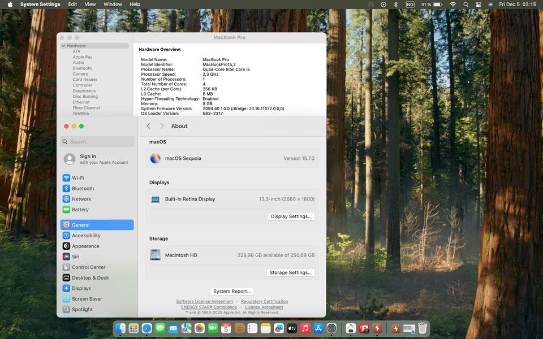Open the Window menu
This screenshot has height=339, width=543.
click(x=113, y=5)
